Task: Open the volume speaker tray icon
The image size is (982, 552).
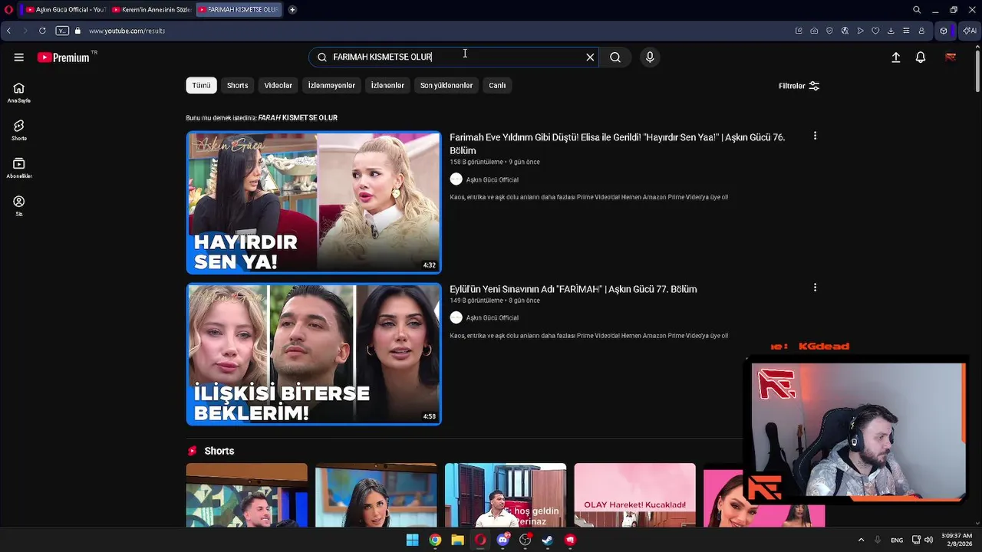Action: pyautogui.click(x=929, y=540)
